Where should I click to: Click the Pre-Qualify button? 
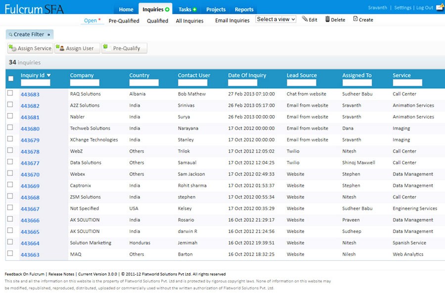(124, 48)
